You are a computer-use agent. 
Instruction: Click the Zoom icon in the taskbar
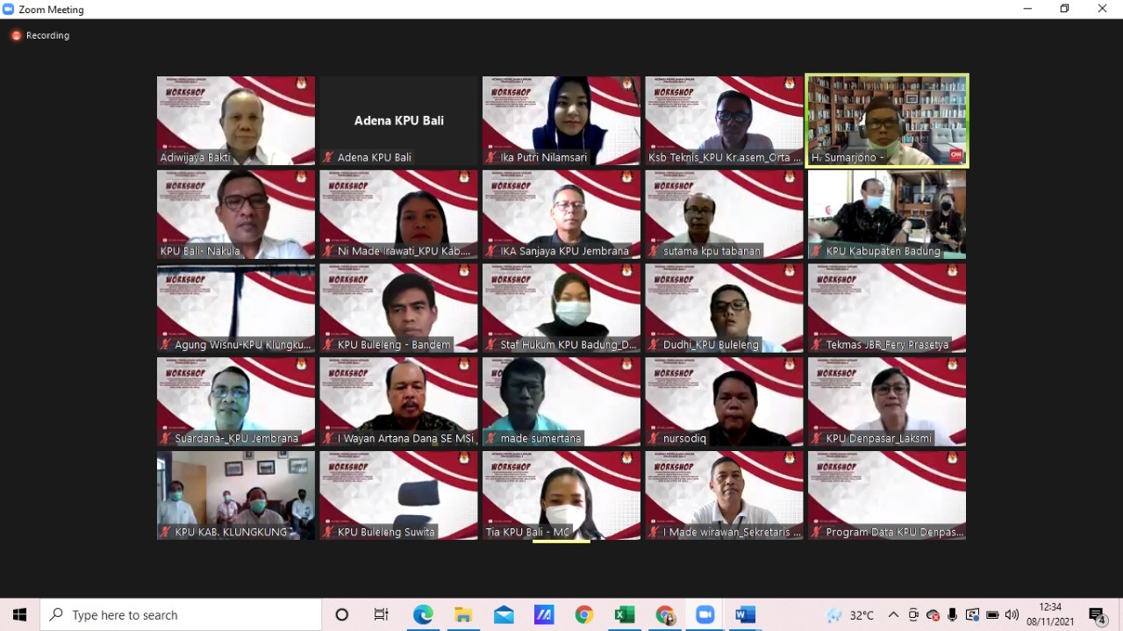(x=705, y=615)
